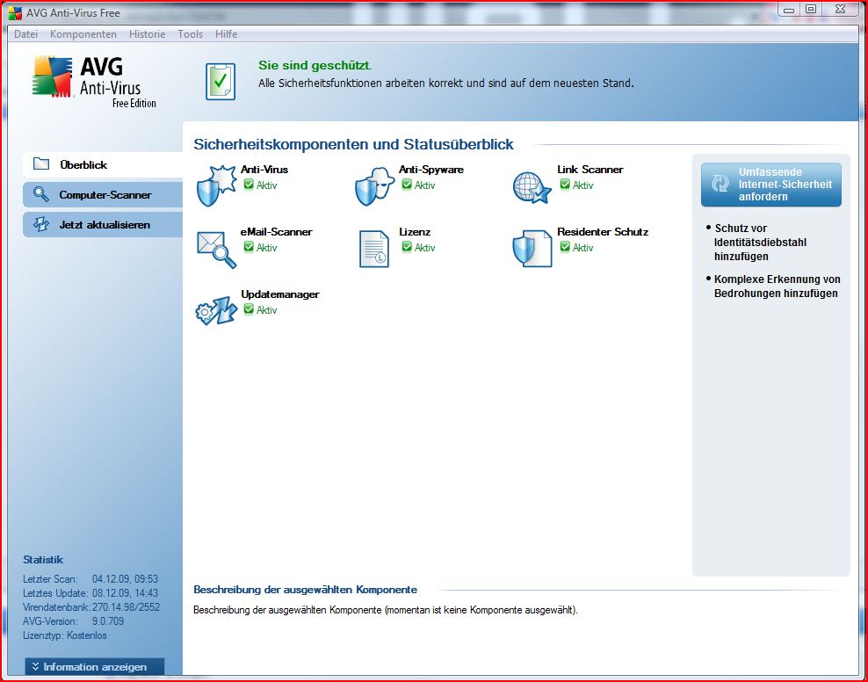Image resolution: width=868 pixels, height=682 pixels.
Task: Select Jetzt aktualisieren to update now
Action: (103, 225)
